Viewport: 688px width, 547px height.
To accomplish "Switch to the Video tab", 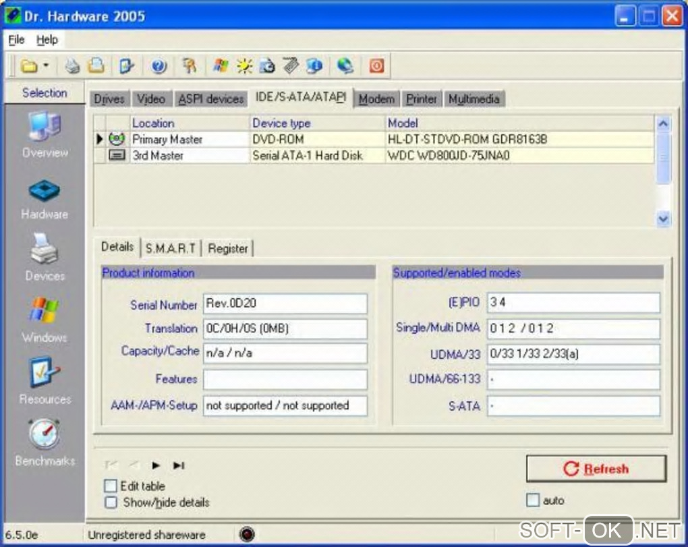I will click(x=151, y=99).
